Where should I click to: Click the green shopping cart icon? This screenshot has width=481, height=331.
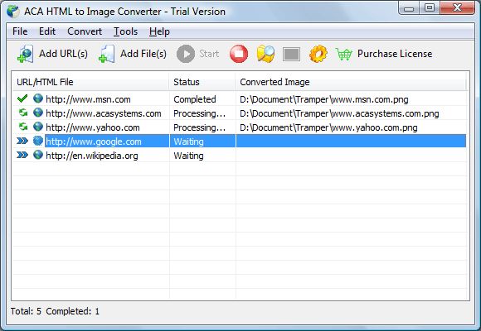tap(343, 55)
